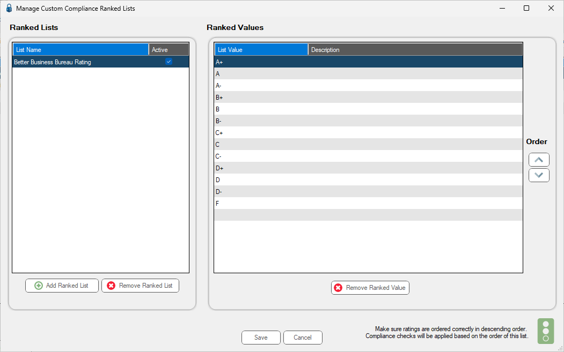Image resolution: width=564 pixels, height=352 pixels.
Task: Click the empty new row below F
Action: (x=368, y=215)
